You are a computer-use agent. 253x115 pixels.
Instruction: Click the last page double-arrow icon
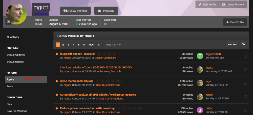[x=99, y=45]
